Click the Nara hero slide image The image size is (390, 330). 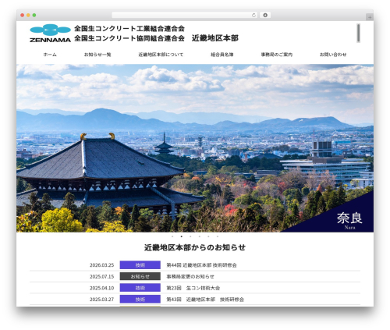195,148
